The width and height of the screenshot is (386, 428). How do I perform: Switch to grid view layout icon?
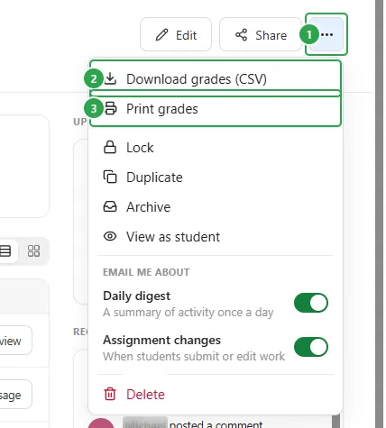33,250
